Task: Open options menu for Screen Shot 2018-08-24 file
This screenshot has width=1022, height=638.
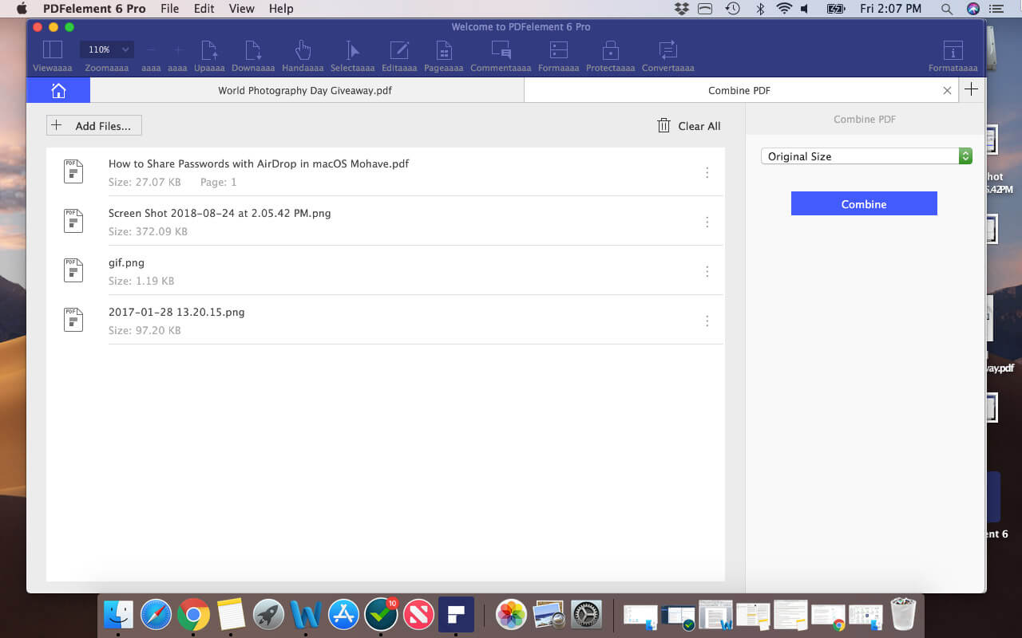Action: [707, 222]
